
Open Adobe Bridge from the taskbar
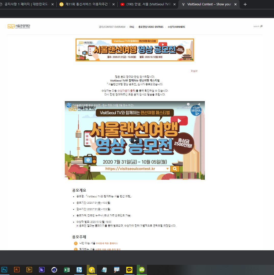click(29, 270)
